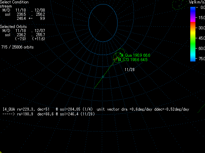The height and width of the screenshot is (153, 205).
Task: Click the 'I4_Qua 190.9 66.6' radiant label
Action: (x=135, y=55)
